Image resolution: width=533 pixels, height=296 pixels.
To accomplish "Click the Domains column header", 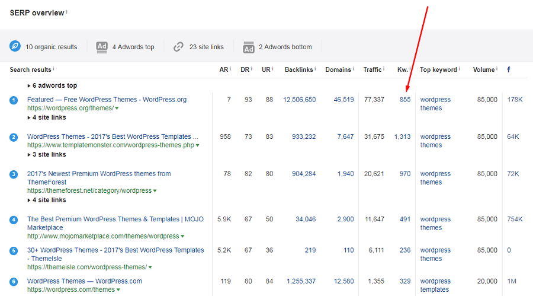I will click(x=338, y=69).
